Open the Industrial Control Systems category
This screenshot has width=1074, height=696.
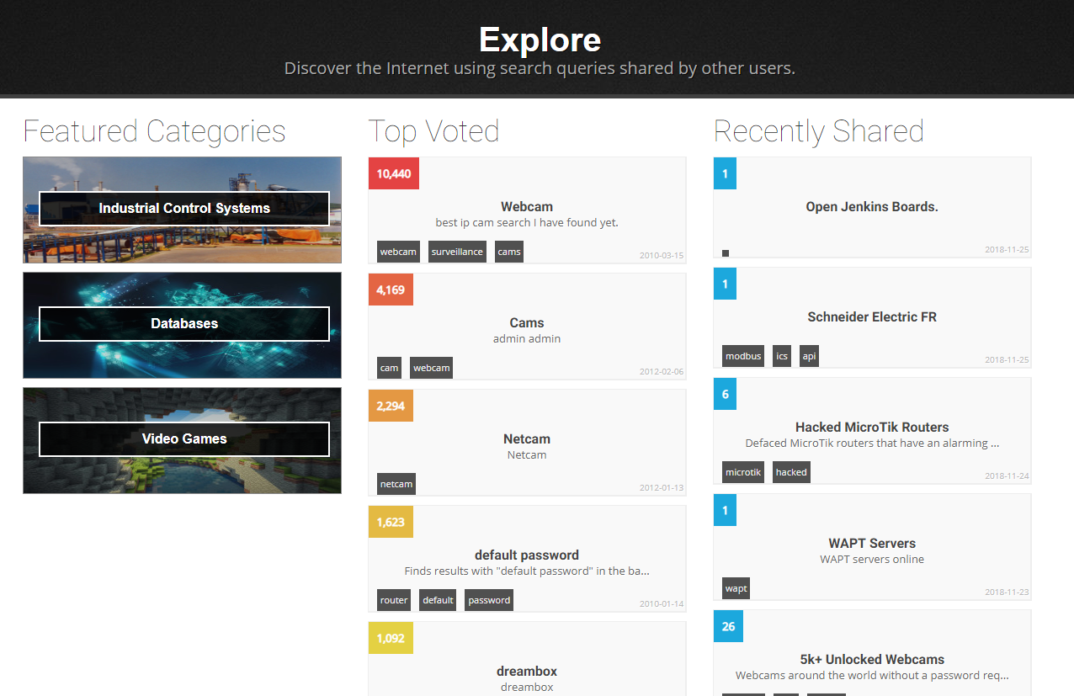click(x=183, y=209)
